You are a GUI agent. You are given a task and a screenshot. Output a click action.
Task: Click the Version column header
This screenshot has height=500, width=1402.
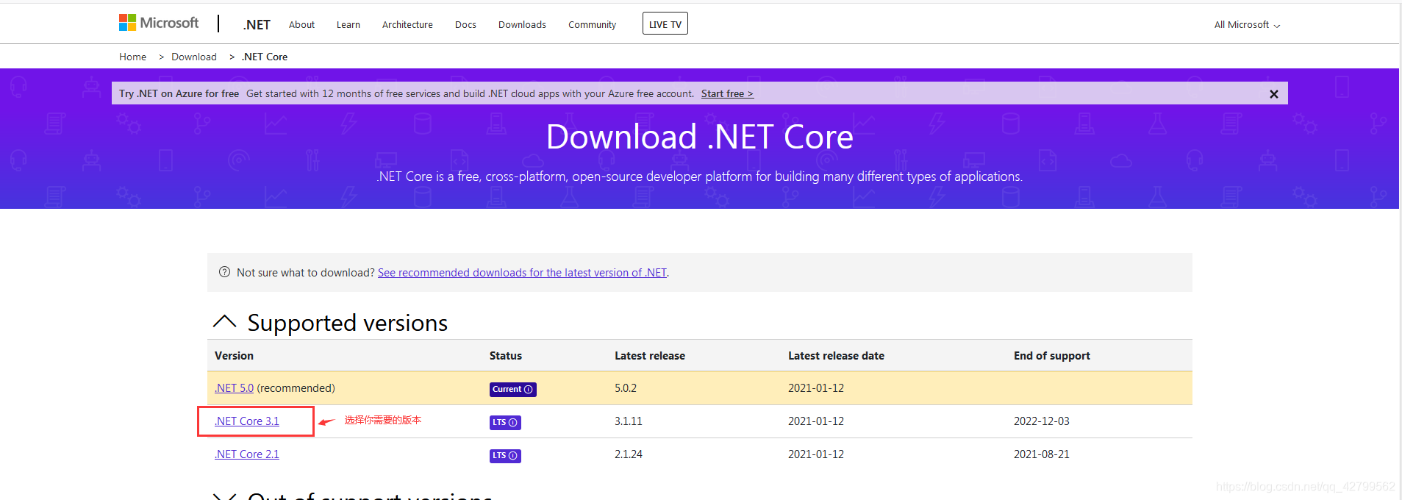234,356
